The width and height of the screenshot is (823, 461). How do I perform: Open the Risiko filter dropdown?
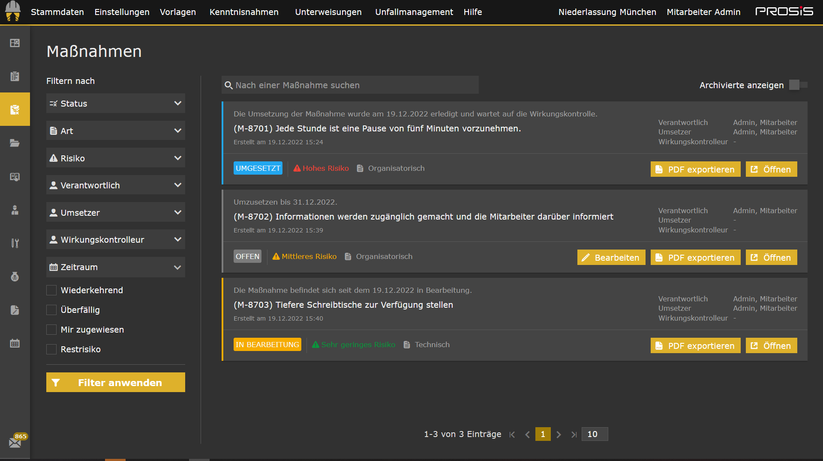point(115,158)
